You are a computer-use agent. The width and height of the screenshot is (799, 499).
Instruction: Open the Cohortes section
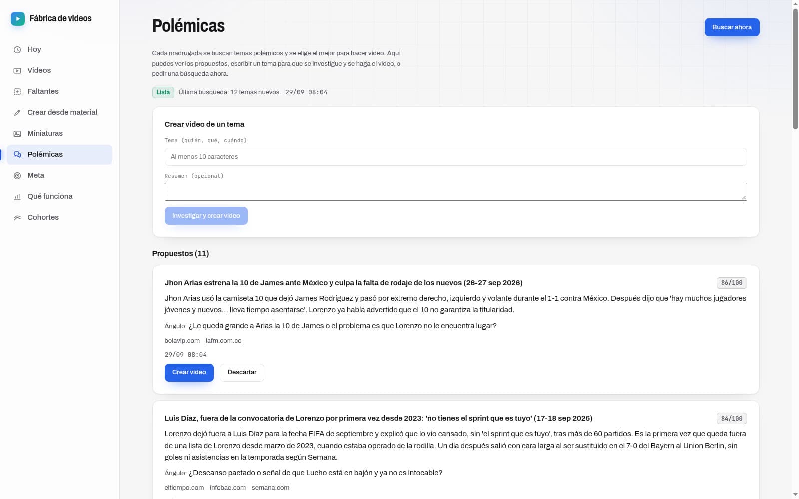59,217
